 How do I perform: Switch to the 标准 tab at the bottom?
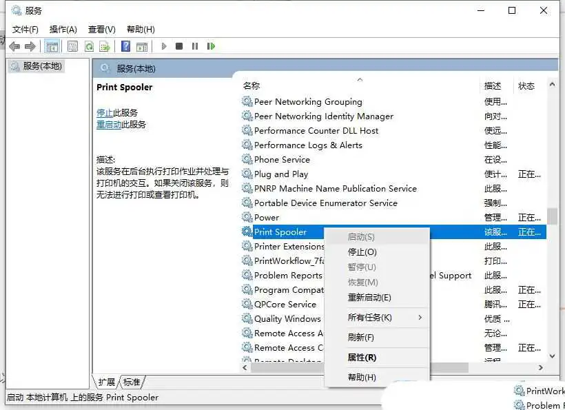click(x=132, y=382)
